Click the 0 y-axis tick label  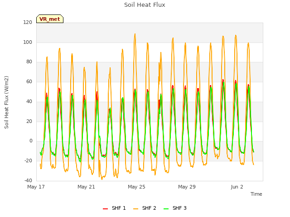pos(31,141)
